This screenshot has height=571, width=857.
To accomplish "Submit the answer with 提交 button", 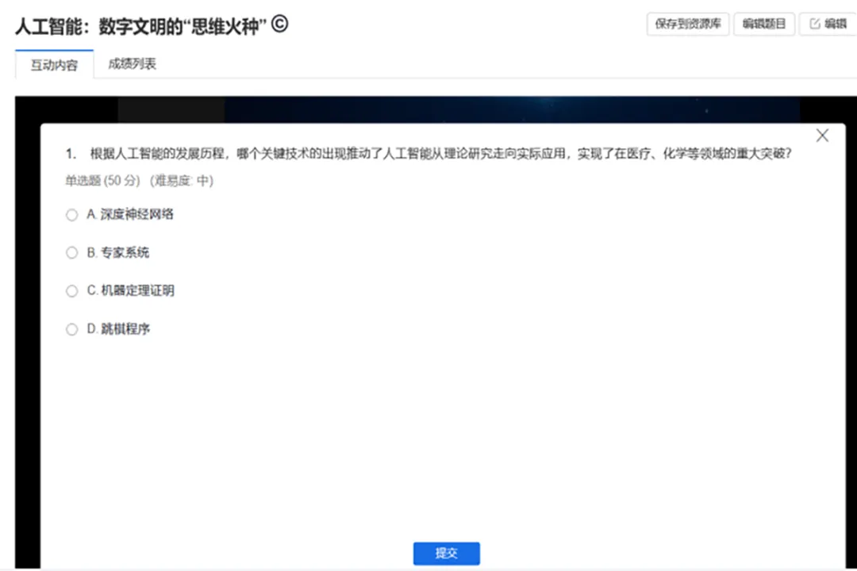I will (x=446, y=553).
